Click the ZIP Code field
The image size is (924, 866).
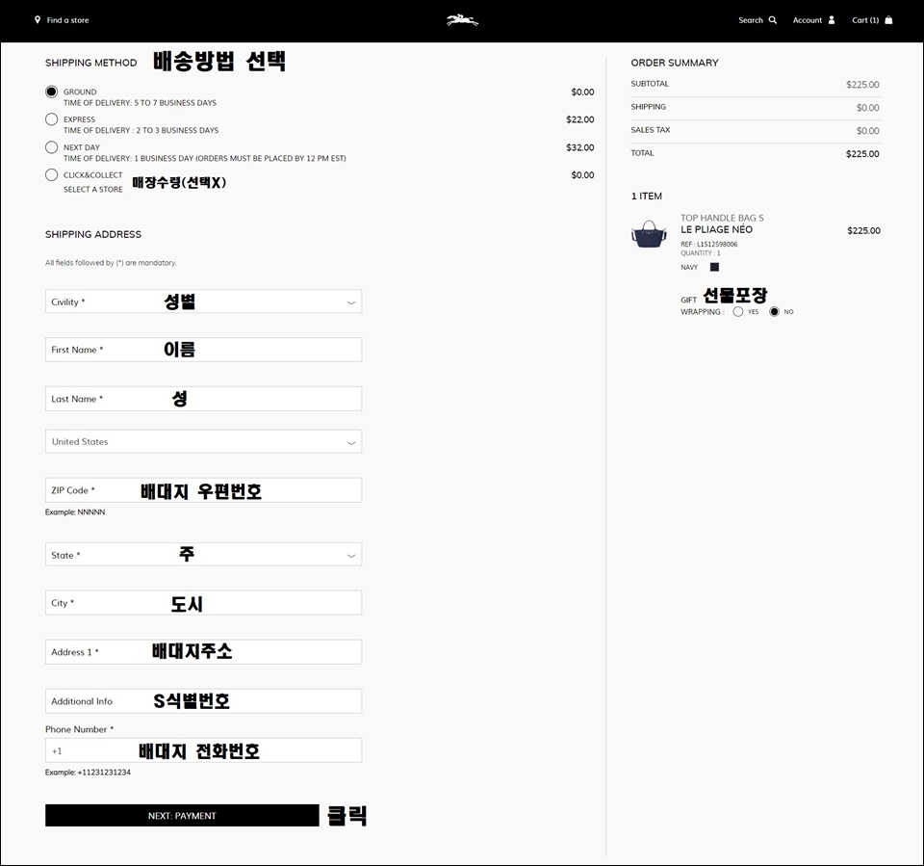coord(203,490)
